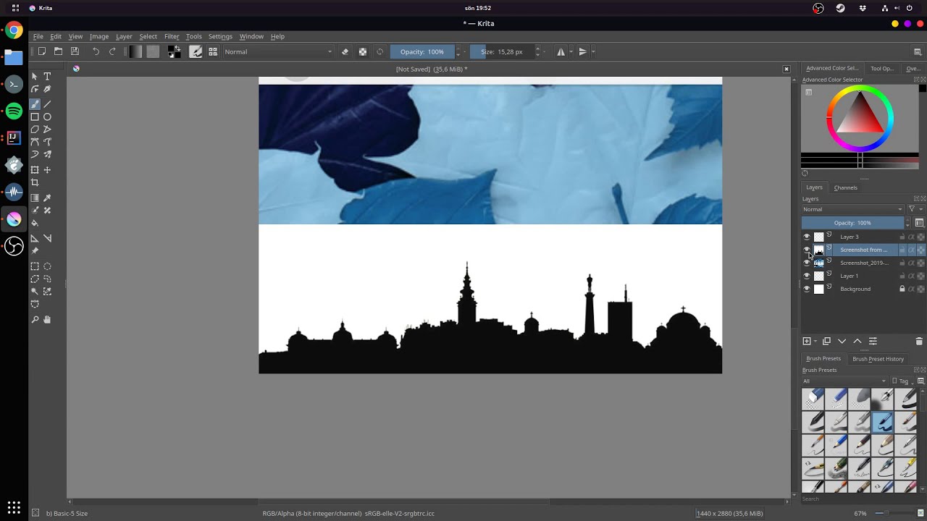Open the brush editor settings

click(x=196, y=51)
